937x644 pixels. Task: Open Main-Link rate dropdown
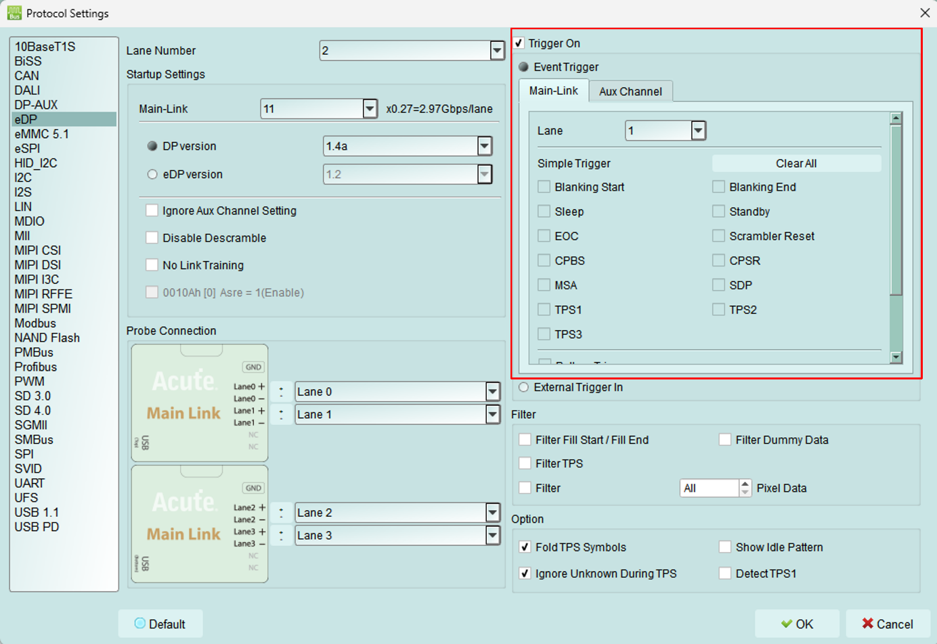[x=370, y=108]
